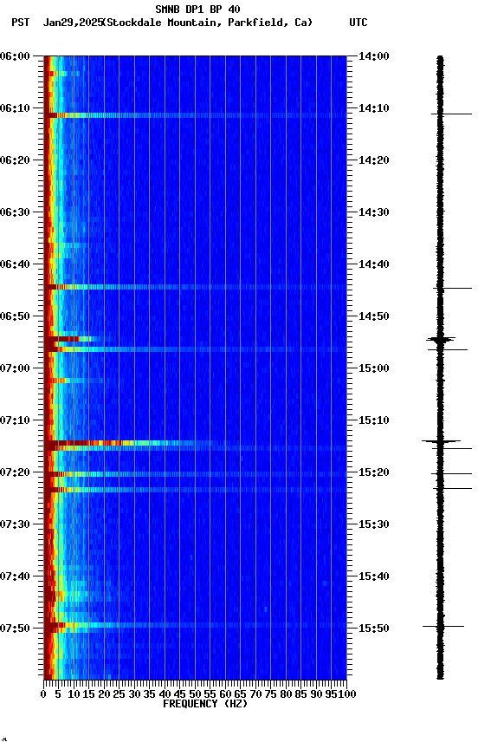Click the '06:20' PST time label

(15, 160)
